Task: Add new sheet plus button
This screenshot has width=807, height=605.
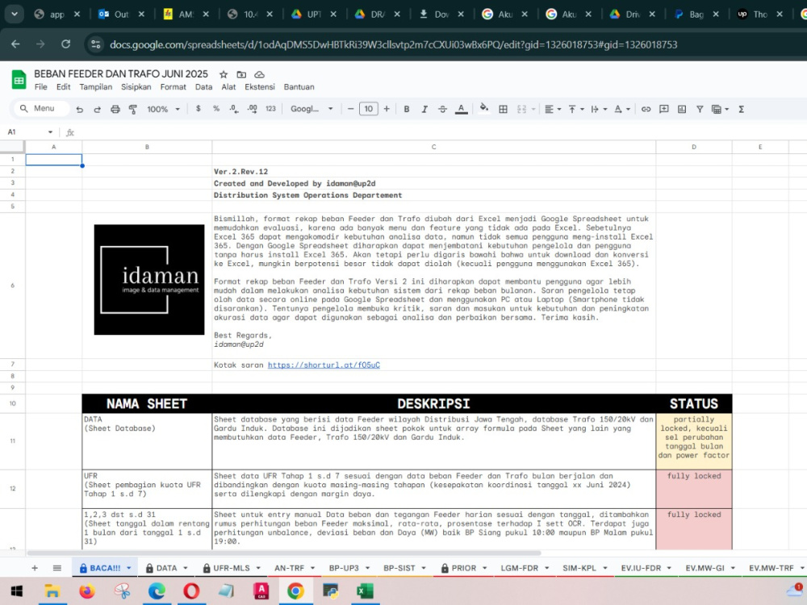Action: (35, 568)
